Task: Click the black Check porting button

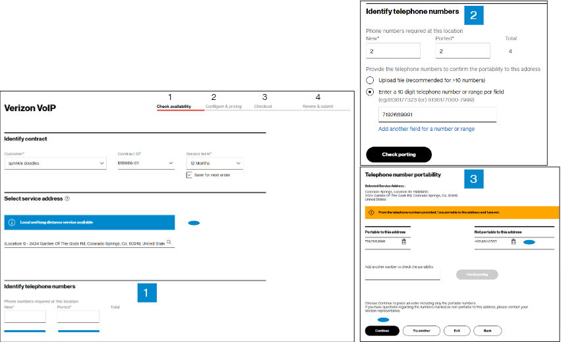Action: (399, 155)
